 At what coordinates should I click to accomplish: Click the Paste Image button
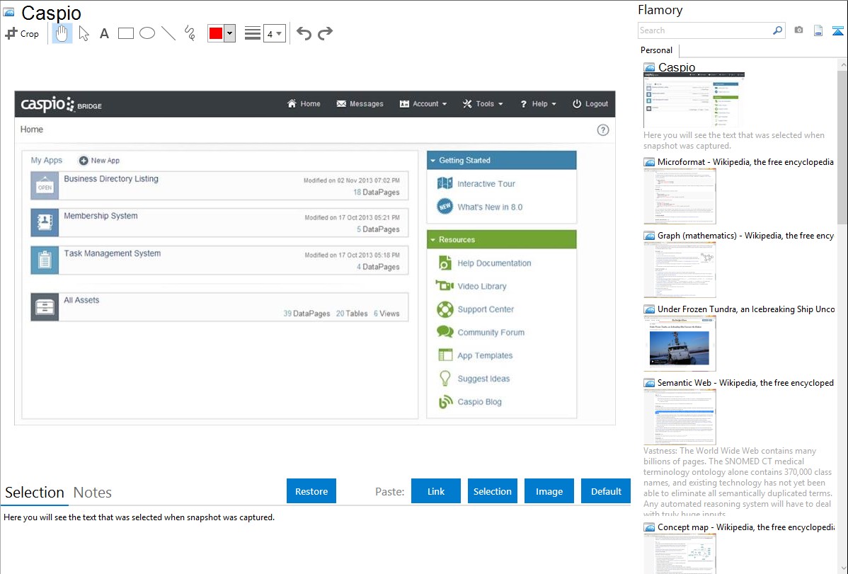click(549, 491)
